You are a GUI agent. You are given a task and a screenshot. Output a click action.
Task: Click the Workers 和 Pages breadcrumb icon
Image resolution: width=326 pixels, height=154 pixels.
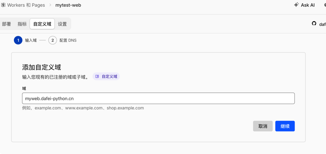click(x=3, y=5)
